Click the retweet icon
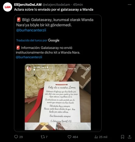Screen dimensions: 135x142 [42, 137]
